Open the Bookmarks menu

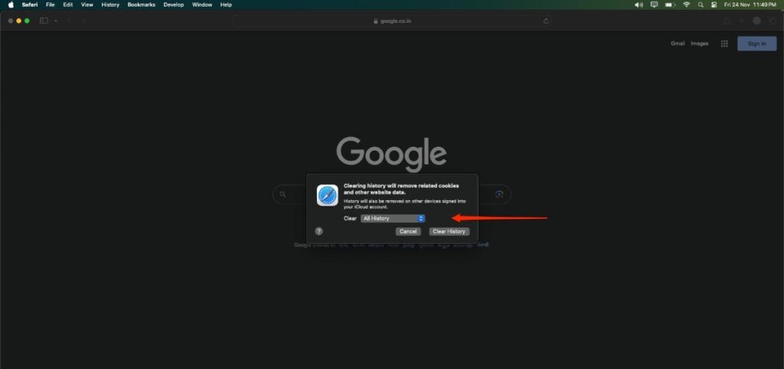(142, 5)
